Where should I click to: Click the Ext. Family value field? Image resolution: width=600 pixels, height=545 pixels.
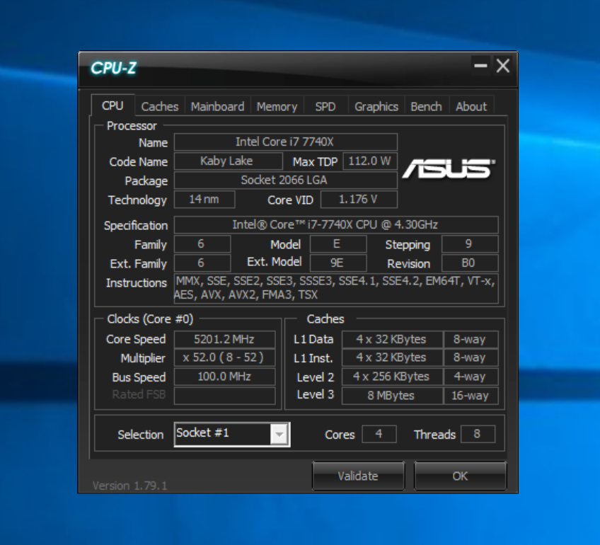202,263
